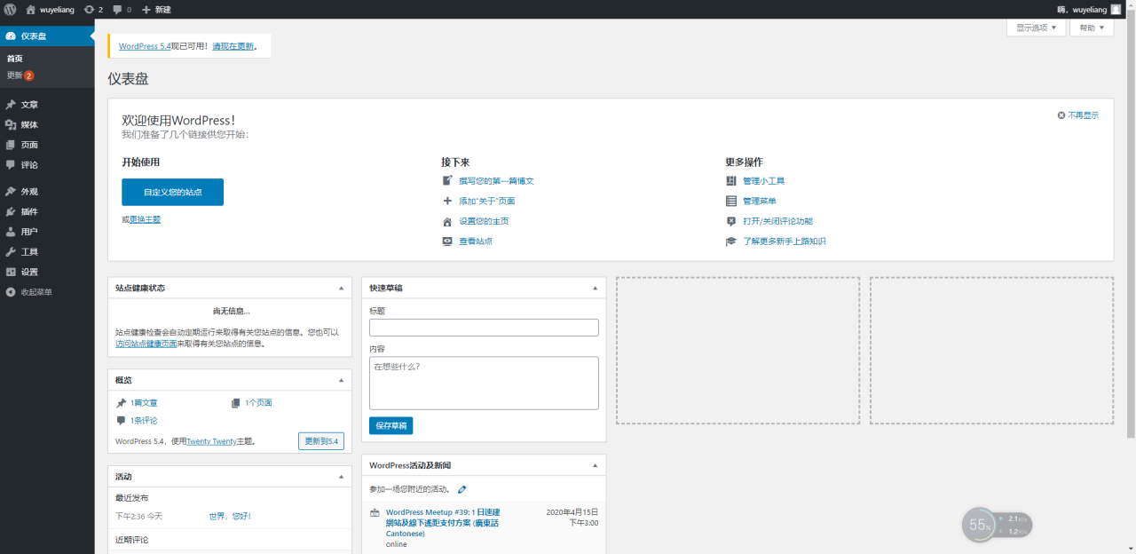Click the WordPress logo in the admin bar
The image size is (1136, 554).
[x=10, y=10]
